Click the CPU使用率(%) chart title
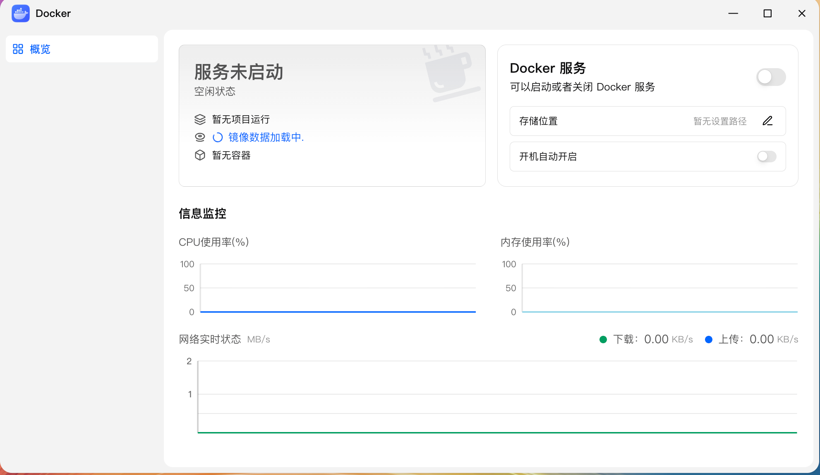 (x=213, y=242)
